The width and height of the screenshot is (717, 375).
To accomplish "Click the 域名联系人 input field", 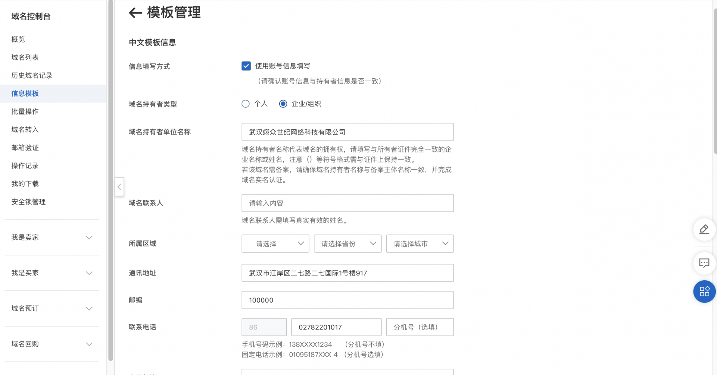I will pos(347,203).
